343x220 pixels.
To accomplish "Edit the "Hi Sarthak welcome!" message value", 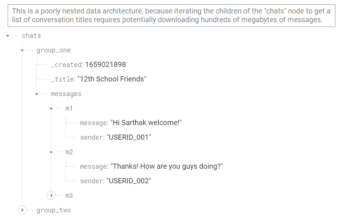I will pyautogui.click(x=146, y=123).
